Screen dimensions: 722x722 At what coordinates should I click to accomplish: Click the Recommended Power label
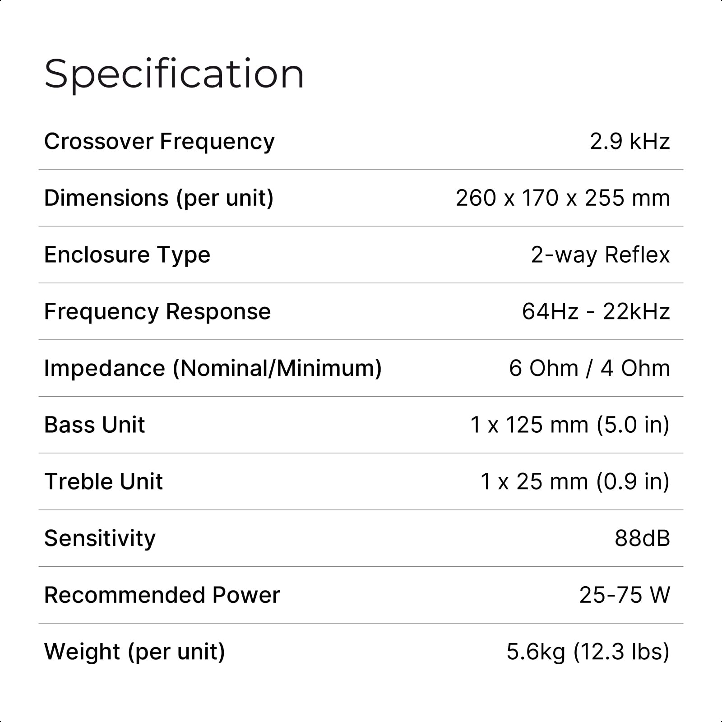pos(162,595)
